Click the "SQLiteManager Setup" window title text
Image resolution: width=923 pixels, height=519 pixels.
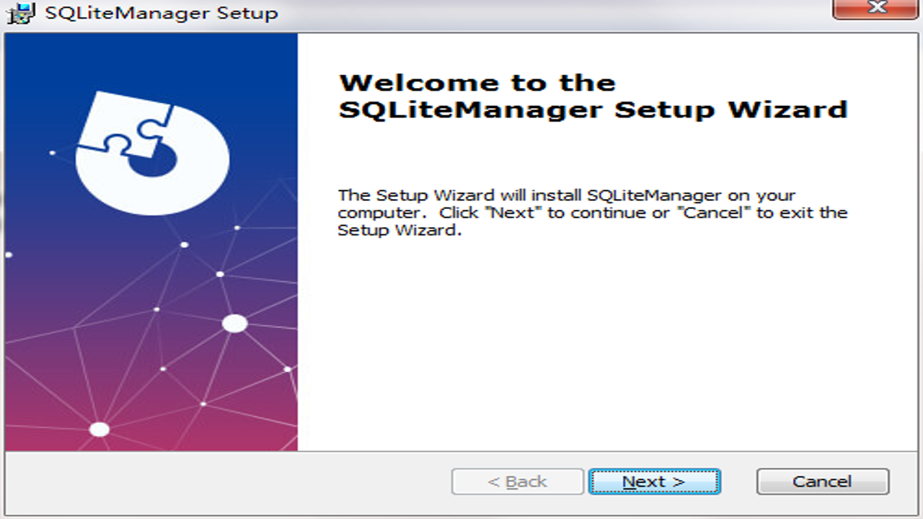[162, 13]
